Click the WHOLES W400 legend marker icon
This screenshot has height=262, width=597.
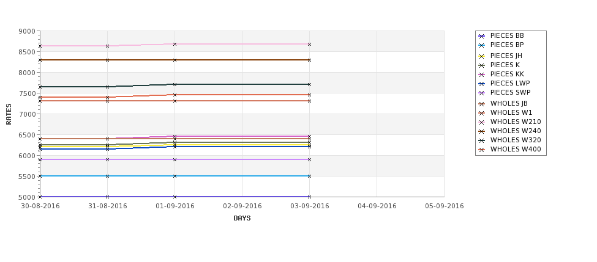pyautogui.click(x=482, y=150)
